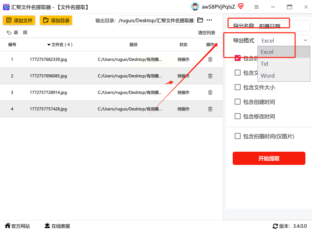Delete row 1772757682339.jpg with trash icon
Image resolution: width=312 pixels, height=232 pixels.
click(210, 59)
